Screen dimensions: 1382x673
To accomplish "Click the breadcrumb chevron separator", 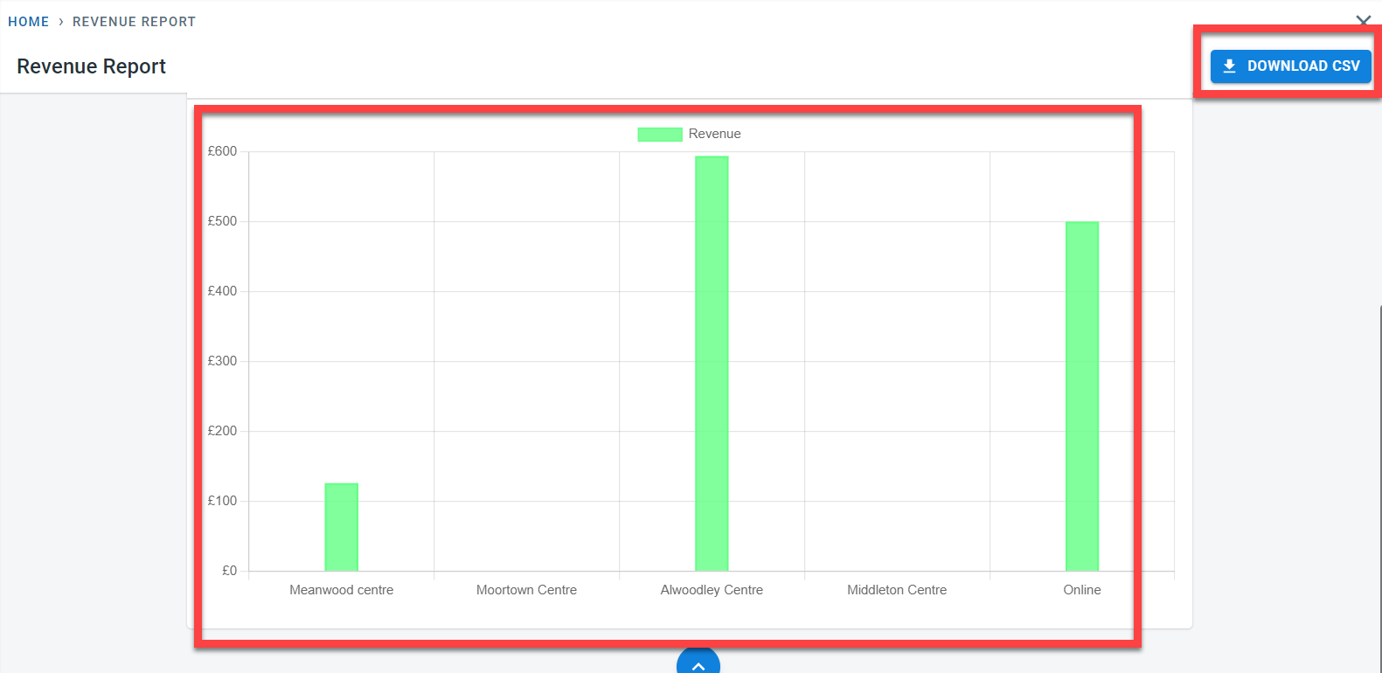I will pos(61,22).
